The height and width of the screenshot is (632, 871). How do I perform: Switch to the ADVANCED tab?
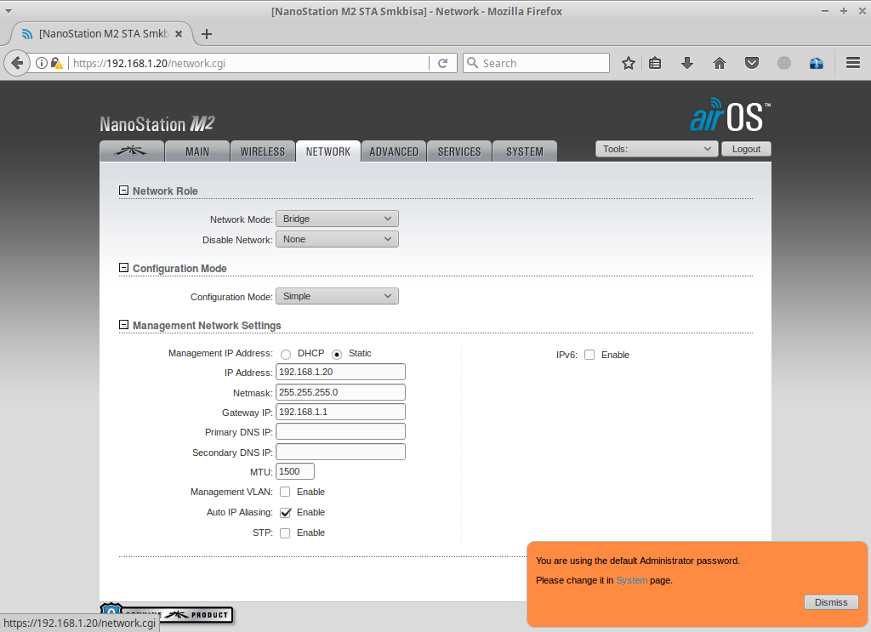pos(394,151)
